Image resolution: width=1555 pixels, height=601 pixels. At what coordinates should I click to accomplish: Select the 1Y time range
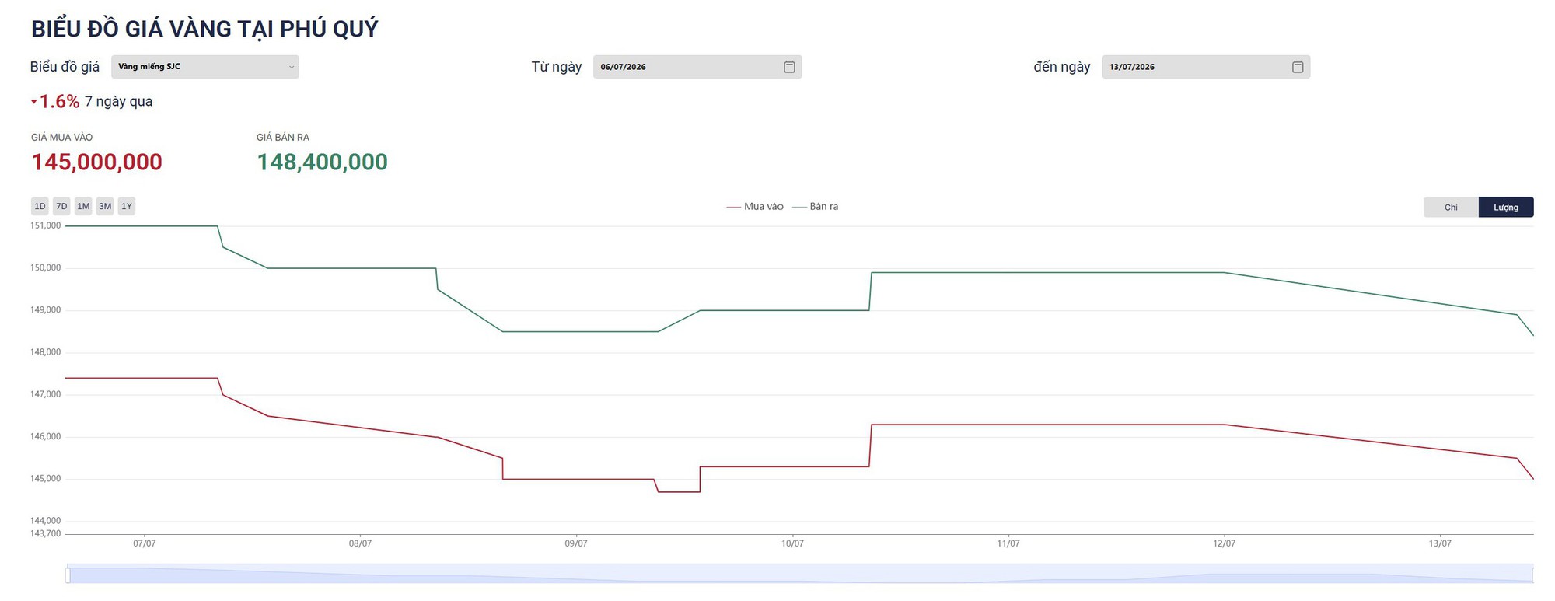(x=127, y=206)
